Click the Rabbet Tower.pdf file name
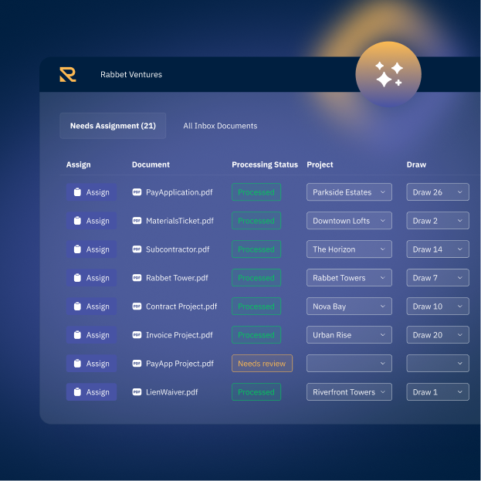The height and width of the screenshot is (481, 481). coord(177,278)
